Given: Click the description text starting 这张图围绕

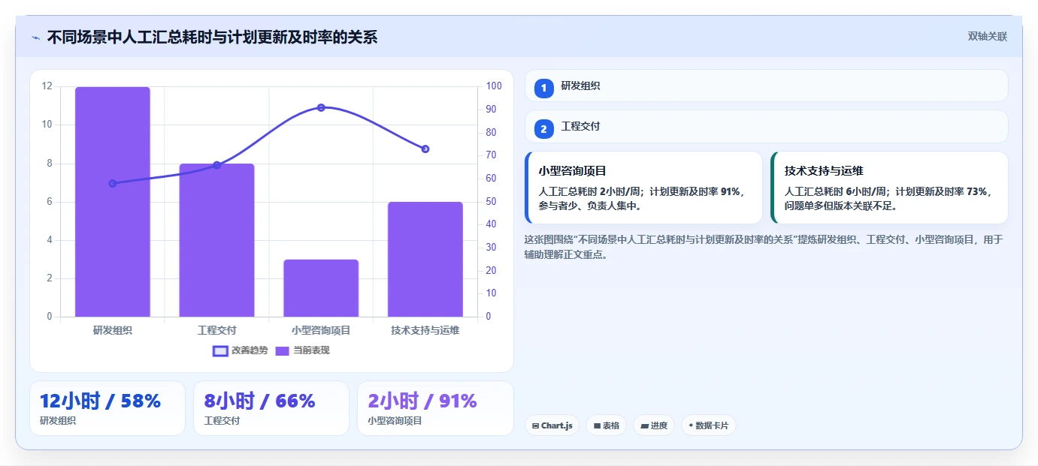Looking at the screenshot, I should (x=764, y=247).
